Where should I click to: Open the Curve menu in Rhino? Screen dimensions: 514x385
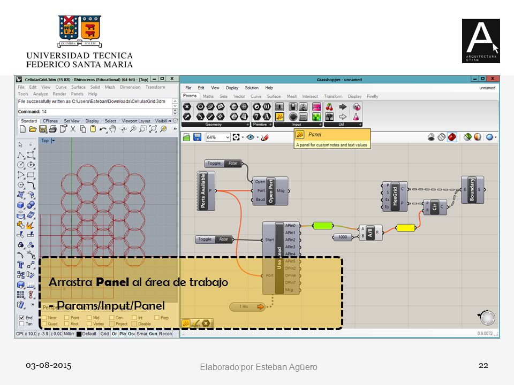61,87
